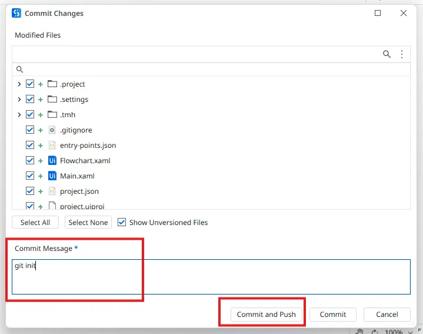The width and height of the screenshot is (423, 334).
Task: Uncheck the project.json checkbox
Action: coord(30,191)
